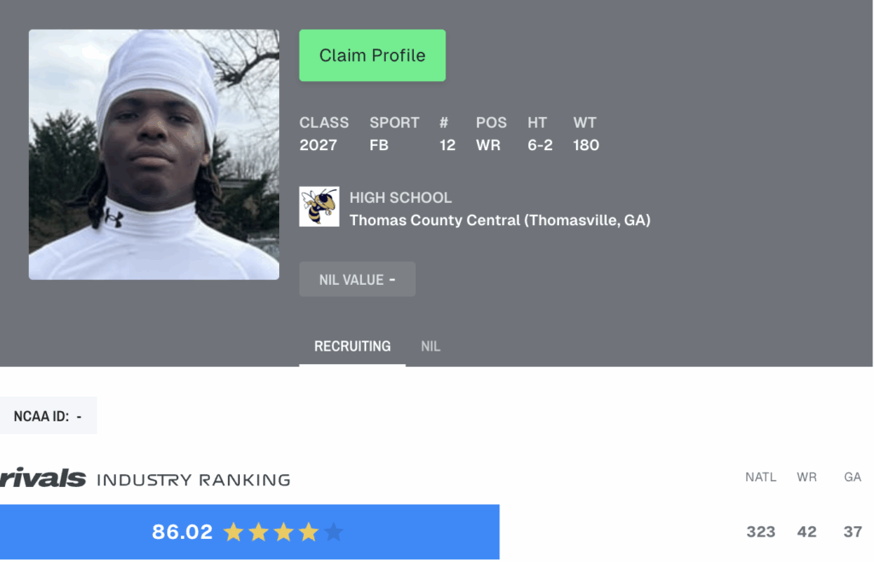The width and height of the screenshot is (874, 562).
Task: Click the first gold rating star
Action: pos(234,532)
